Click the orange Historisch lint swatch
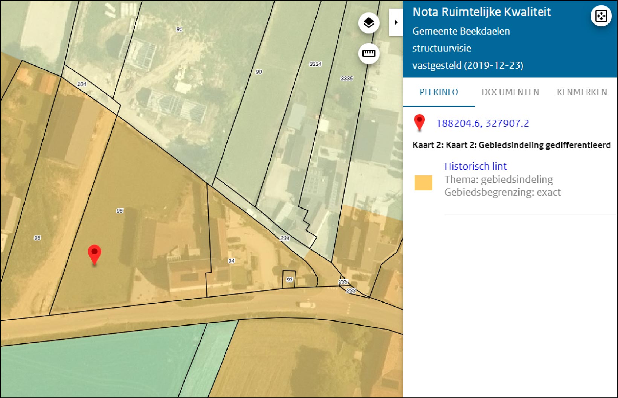This screenshot has height=398, width=618. point(423,182)
